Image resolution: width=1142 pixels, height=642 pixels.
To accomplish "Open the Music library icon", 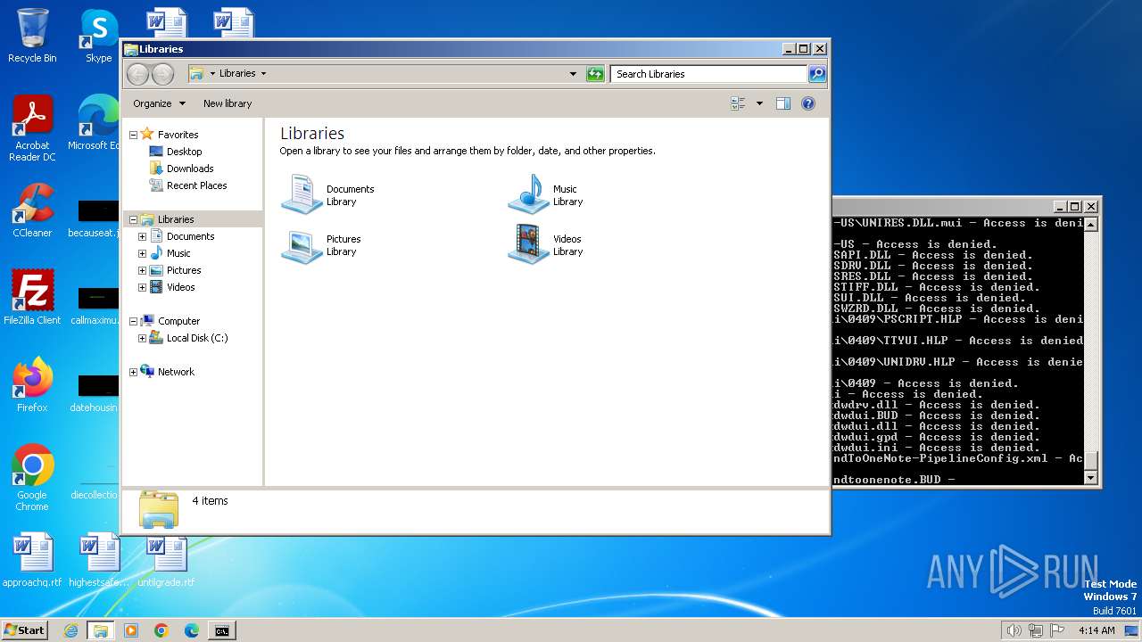I will (528, 194).
